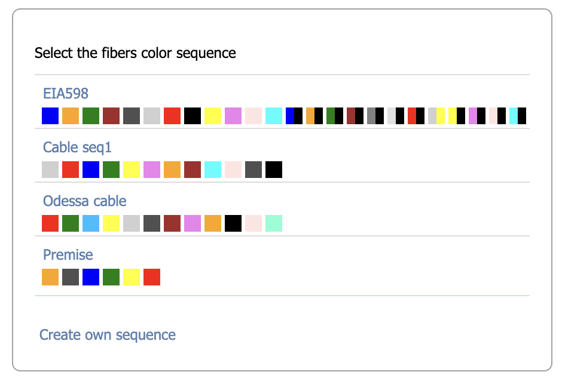562x381 pixels.
Task: Click the yellow swatch in Premise
Action: click(x=132, y=277)
